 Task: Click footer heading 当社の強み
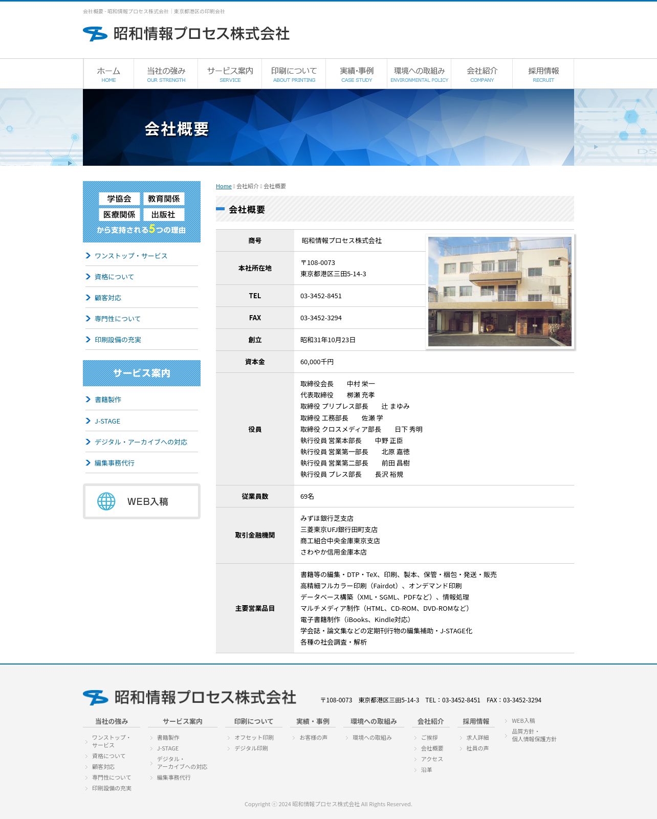[x=112, y=721]
